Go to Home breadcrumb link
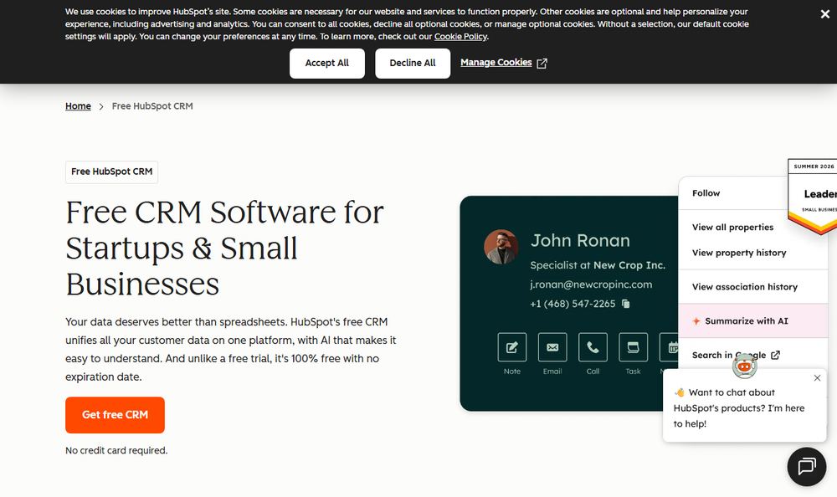The height and width of the screenshot is (497, 837). 78,106
